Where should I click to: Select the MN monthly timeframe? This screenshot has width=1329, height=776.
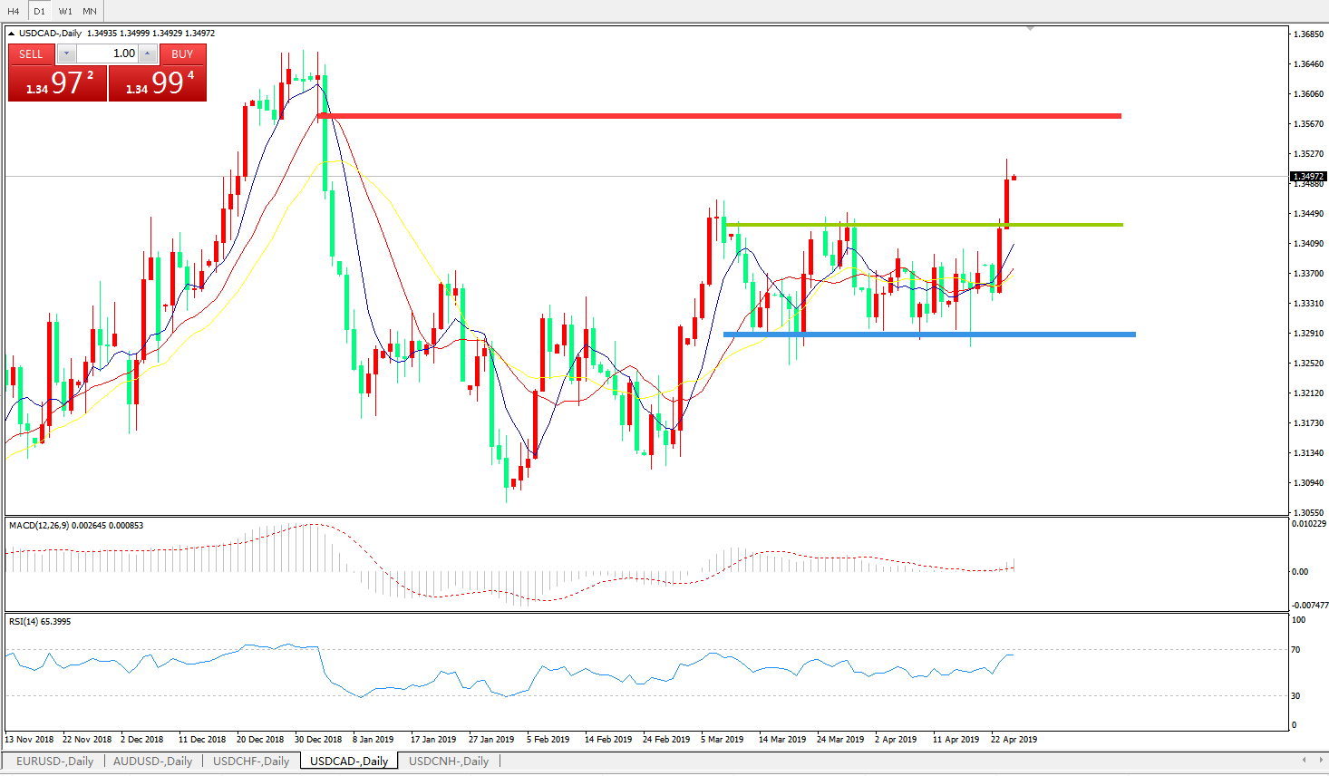coord(90,11)
